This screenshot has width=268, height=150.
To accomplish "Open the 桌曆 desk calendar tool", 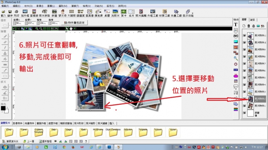I will click(107, 13).
